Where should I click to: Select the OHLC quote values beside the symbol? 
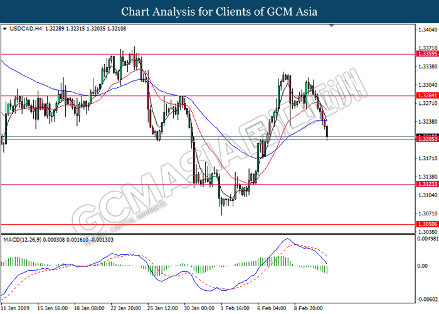86,29
